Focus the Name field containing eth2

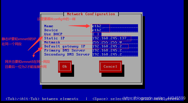coord(115,26)
